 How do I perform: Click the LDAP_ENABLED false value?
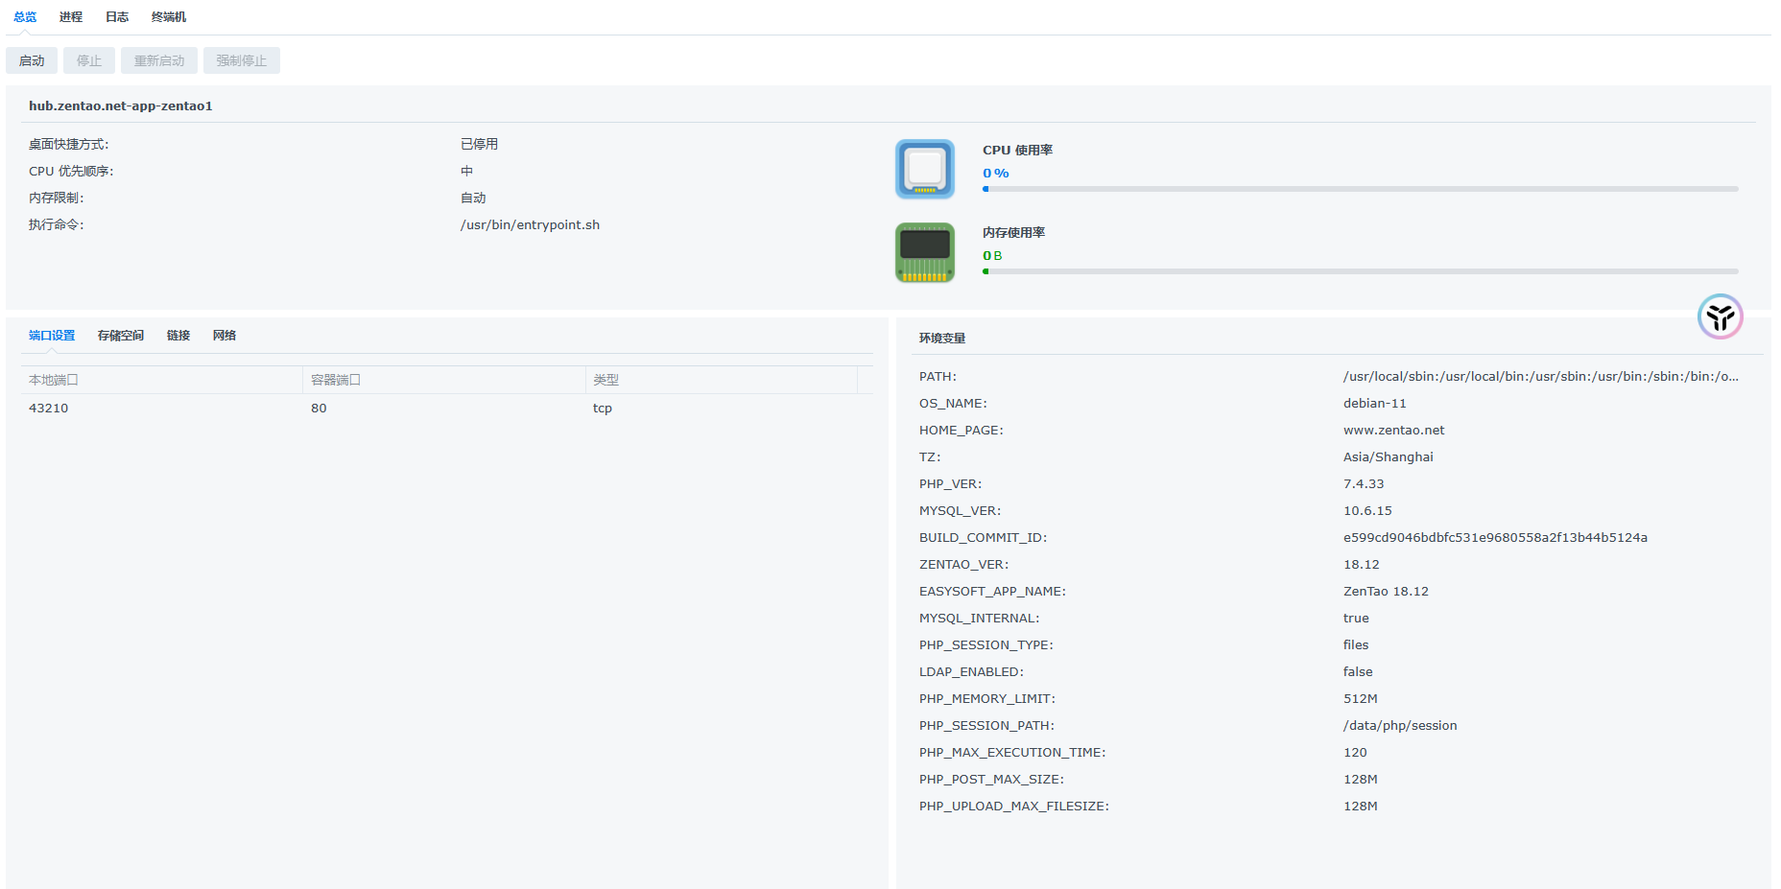tap(1358, 671)
